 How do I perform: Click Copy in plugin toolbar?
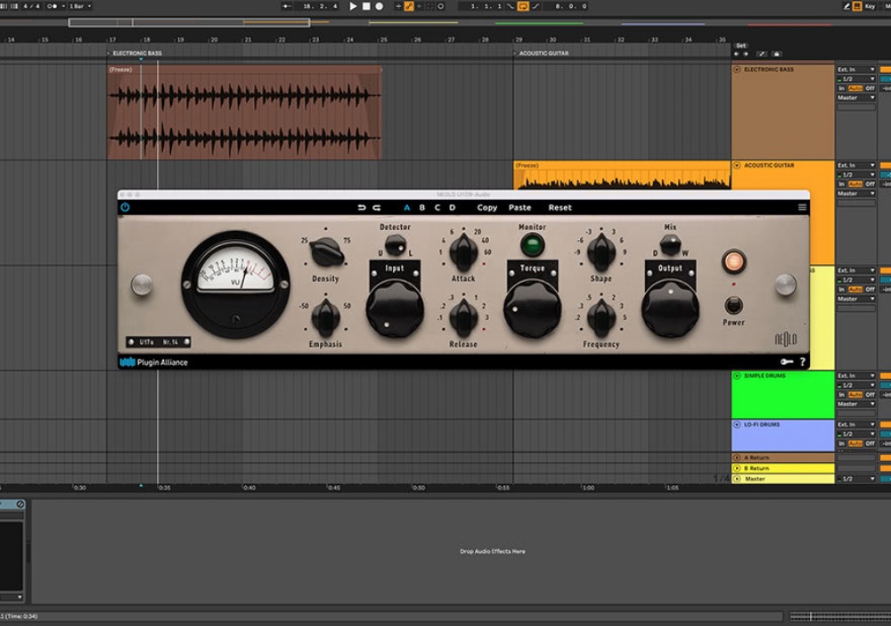coord(487,208)
